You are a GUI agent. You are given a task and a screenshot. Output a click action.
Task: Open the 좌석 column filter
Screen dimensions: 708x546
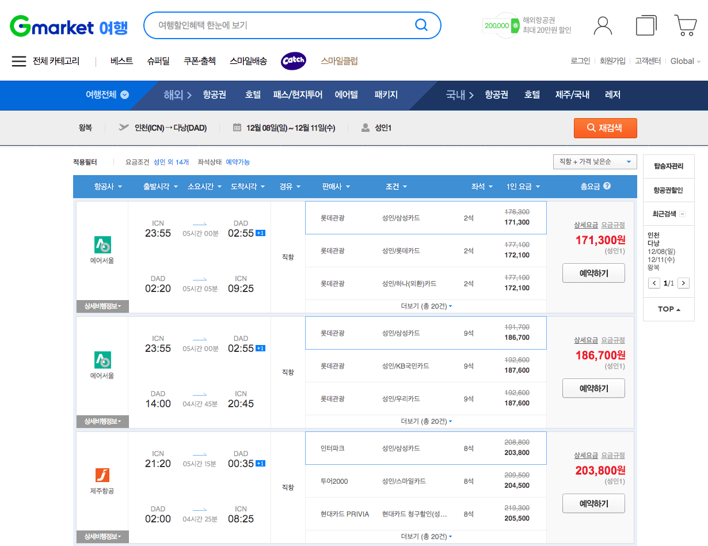point(482,187)
